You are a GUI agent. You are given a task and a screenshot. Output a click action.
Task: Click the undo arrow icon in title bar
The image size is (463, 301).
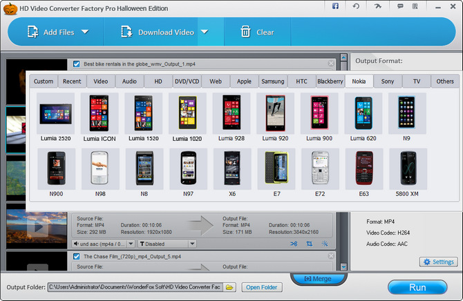point(356,6)
